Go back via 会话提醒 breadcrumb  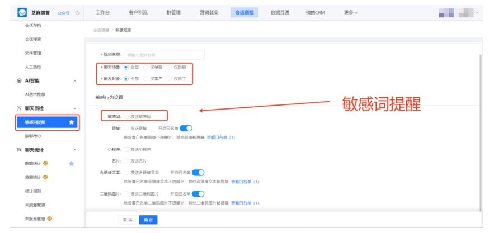(101, 30)
